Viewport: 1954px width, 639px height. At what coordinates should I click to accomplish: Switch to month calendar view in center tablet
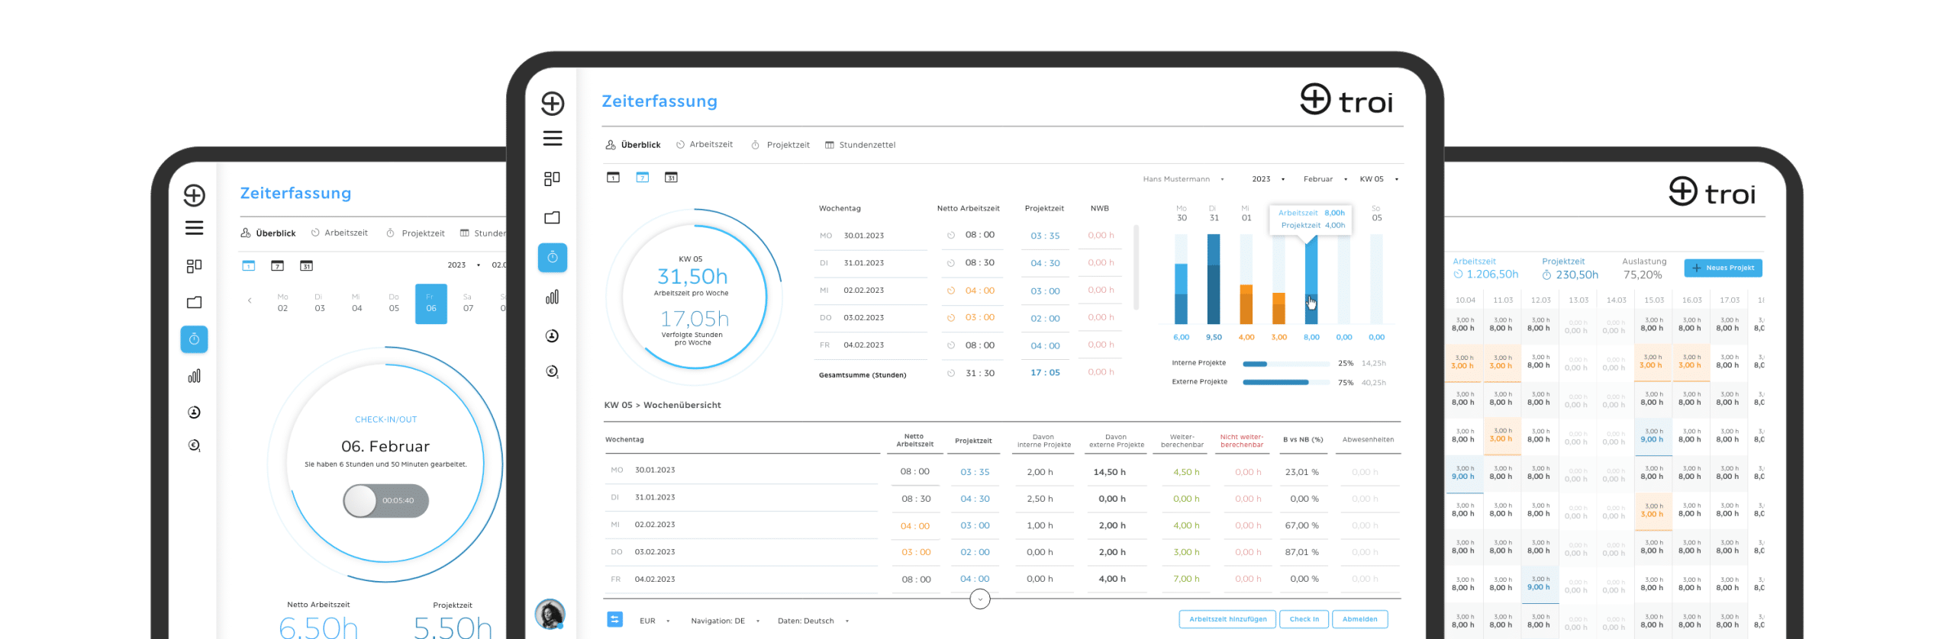(671, 177)
